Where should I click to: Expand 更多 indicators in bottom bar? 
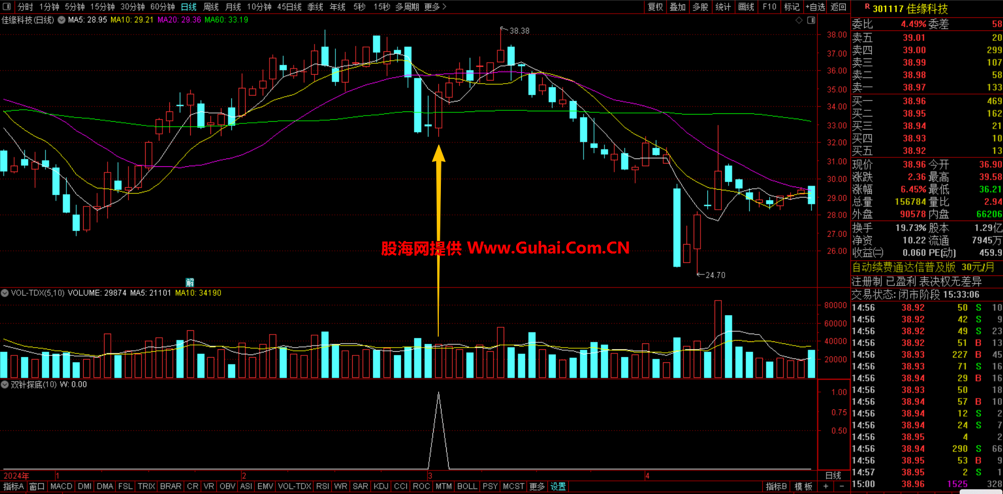[x=537, y=487]
